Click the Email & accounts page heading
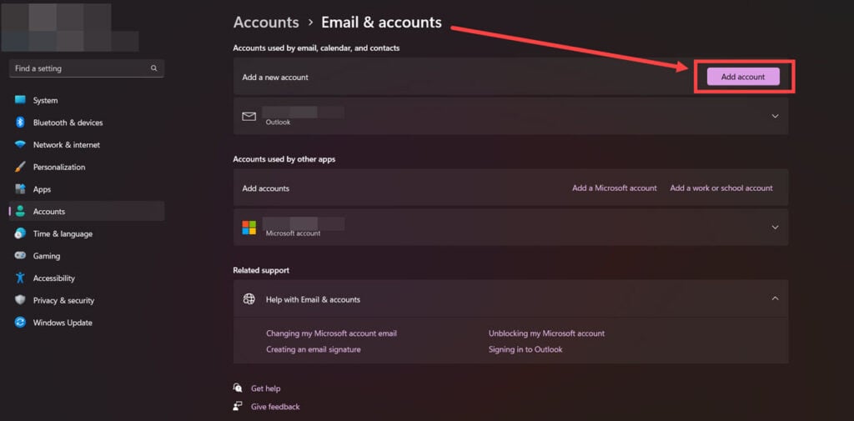Screen dimensions: 854x421 click(381, 23)
